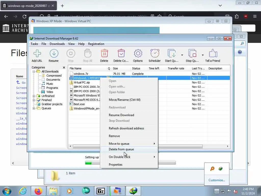Click the Tell a Friend thumbs-up icon

pyautogui.click(x=213, y=53)
